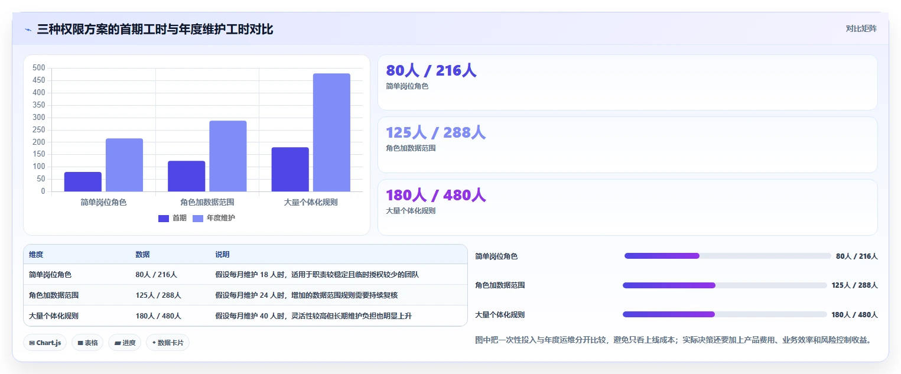
Task: Click the 500 tick on the chart y-axis
Action: [x=39, y=68]
